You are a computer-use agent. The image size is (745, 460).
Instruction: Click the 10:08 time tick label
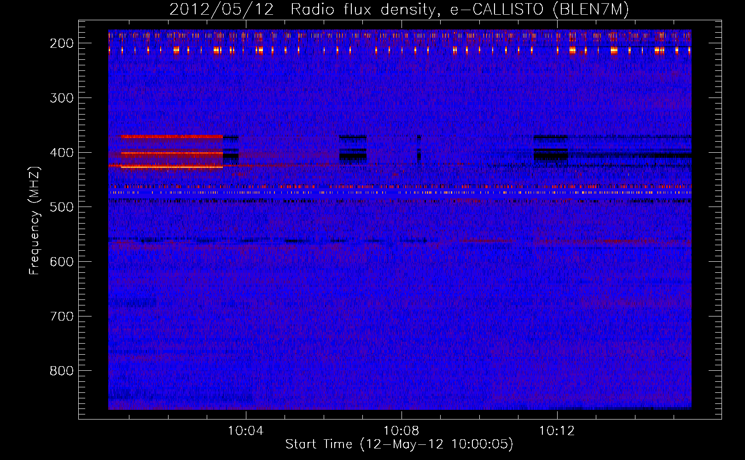click(x=402, y=431)
